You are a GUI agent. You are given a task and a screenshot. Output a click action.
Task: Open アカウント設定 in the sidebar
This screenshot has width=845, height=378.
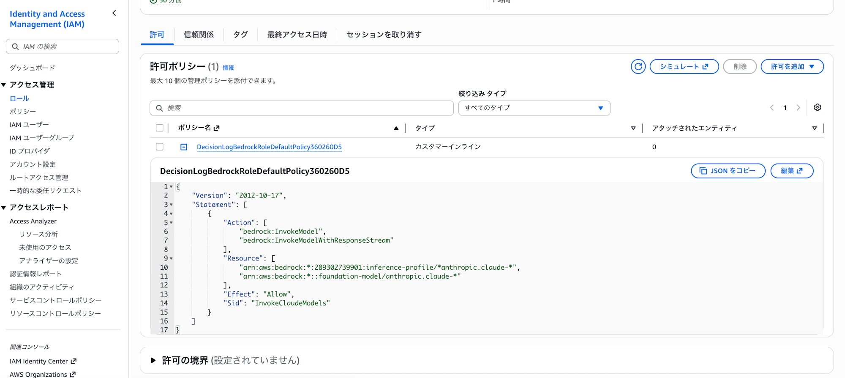pyautogui.click(x=33, y=164)
